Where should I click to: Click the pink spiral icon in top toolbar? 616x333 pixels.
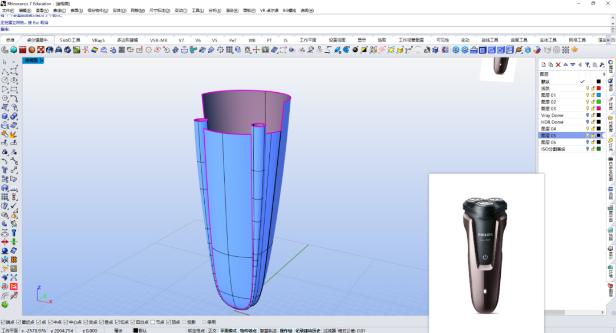tap(382, 50)
